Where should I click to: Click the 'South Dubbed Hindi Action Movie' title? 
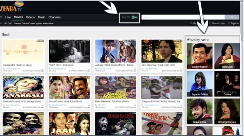(65, 101)
